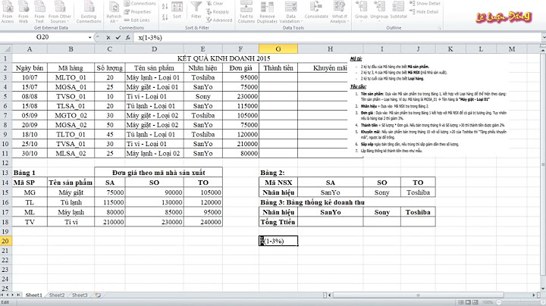Screen dimensions: 546x306
Task: Click the Edit Links button
Action: coord(136,20)
